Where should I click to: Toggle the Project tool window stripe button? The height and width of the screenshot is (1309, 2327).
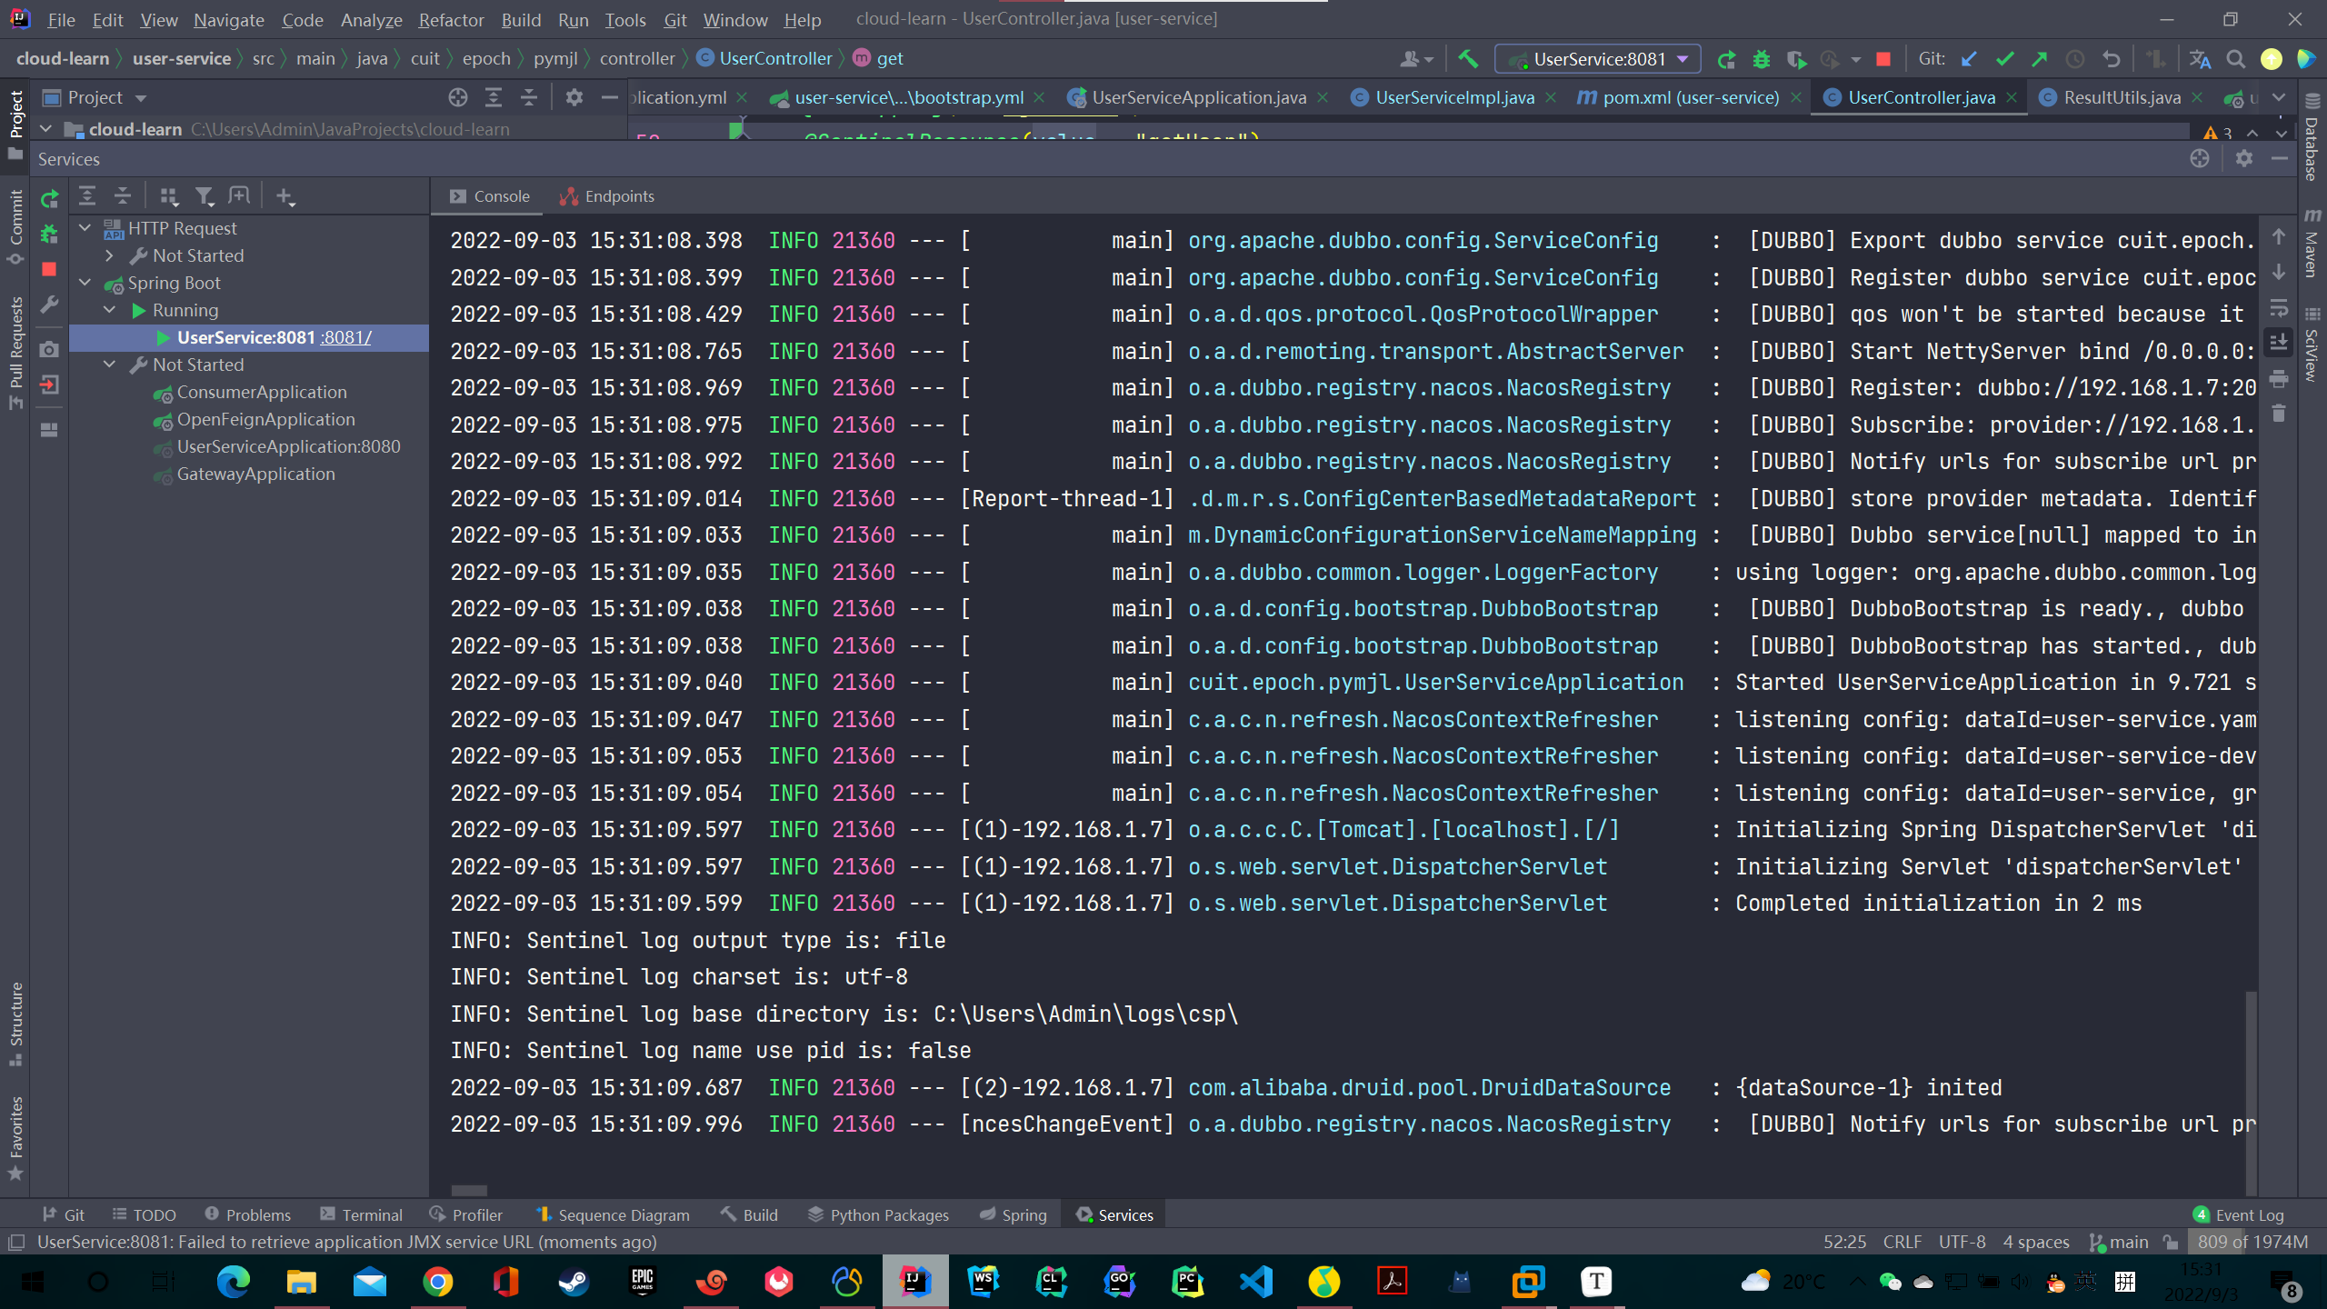click(15, 125)
